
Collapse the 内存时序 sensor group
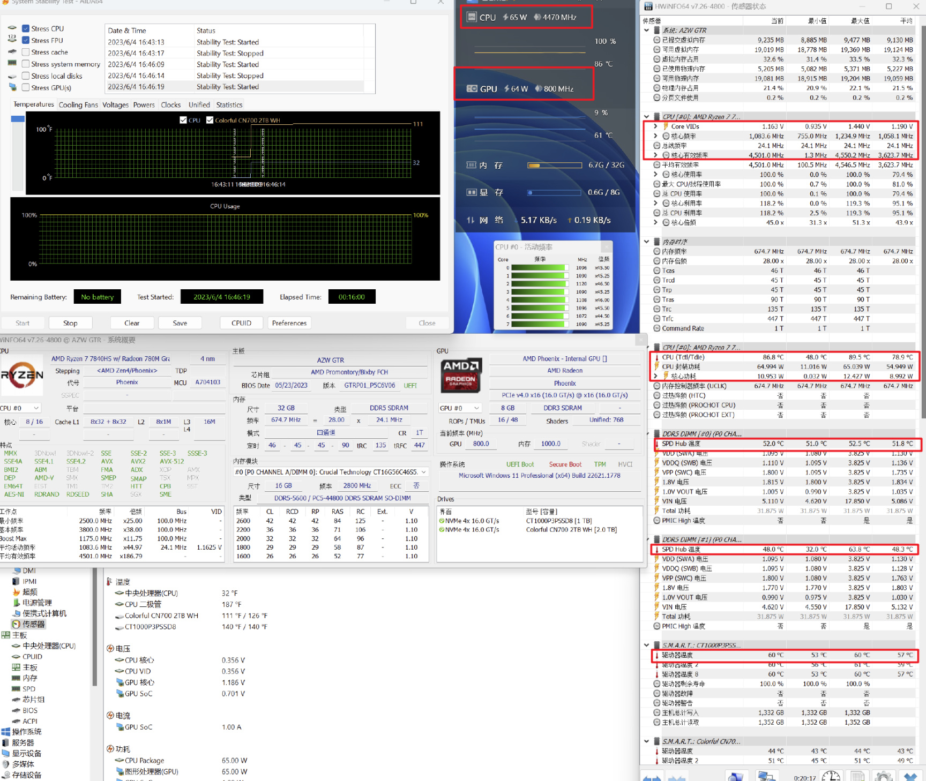(647, 242)
